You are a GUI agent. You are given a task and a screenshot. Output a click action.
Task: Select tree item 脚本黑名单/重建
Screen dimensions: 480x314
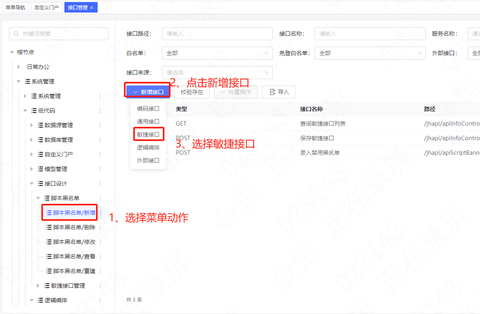[74, 271]
